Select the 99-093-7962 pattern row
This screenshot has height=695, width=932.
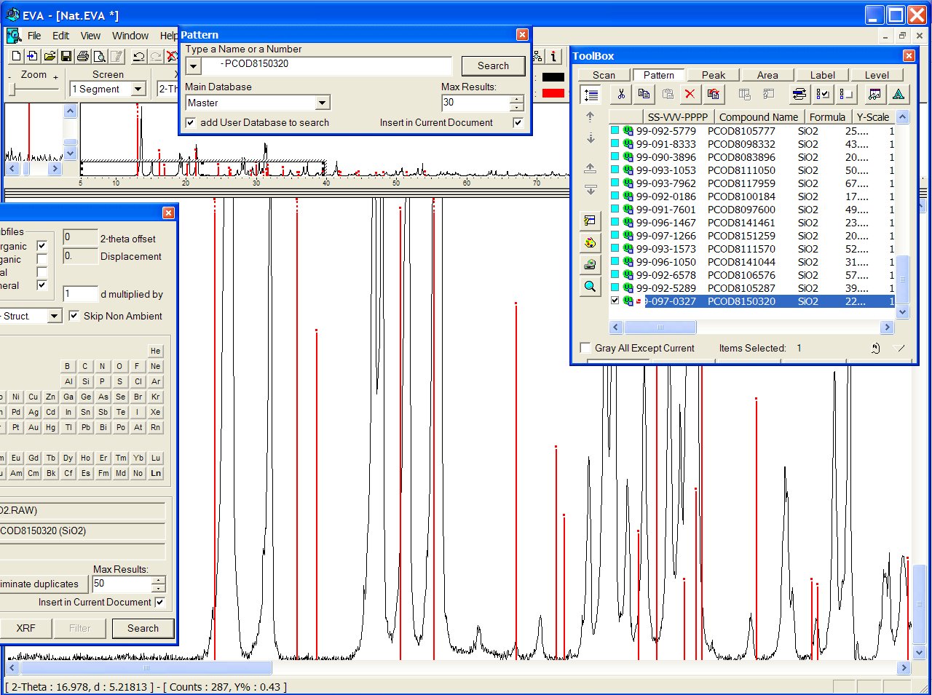666,183
